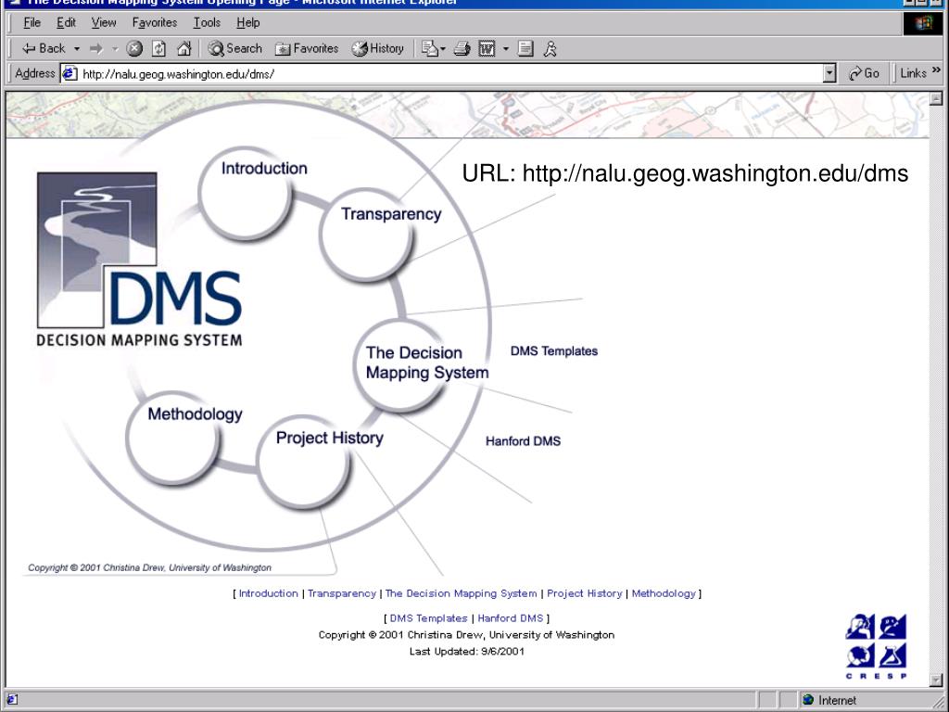Click the vertical scrollbar down arrow

pyautogui.click(x=936, y=680)
